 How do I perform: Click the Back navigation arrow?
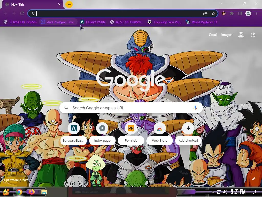[5, 13]
